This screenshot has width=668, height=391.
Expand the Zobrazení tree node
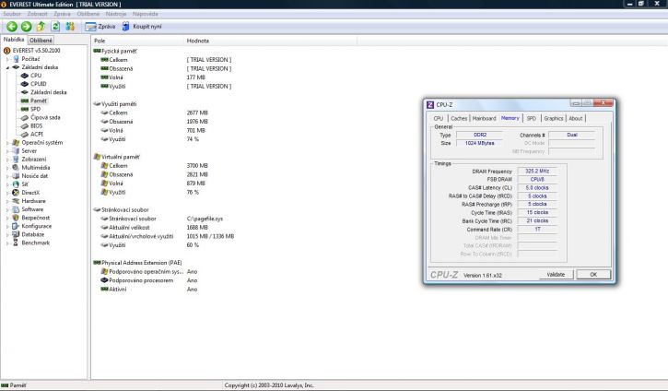(x=7, y=160)
